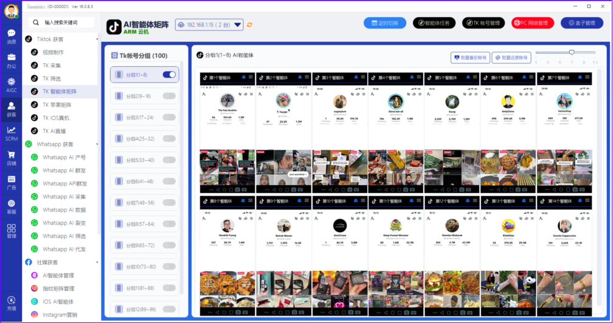
Task: Click the orange refresh icon beside IP dropdown
Action: (x=249, y=24)
